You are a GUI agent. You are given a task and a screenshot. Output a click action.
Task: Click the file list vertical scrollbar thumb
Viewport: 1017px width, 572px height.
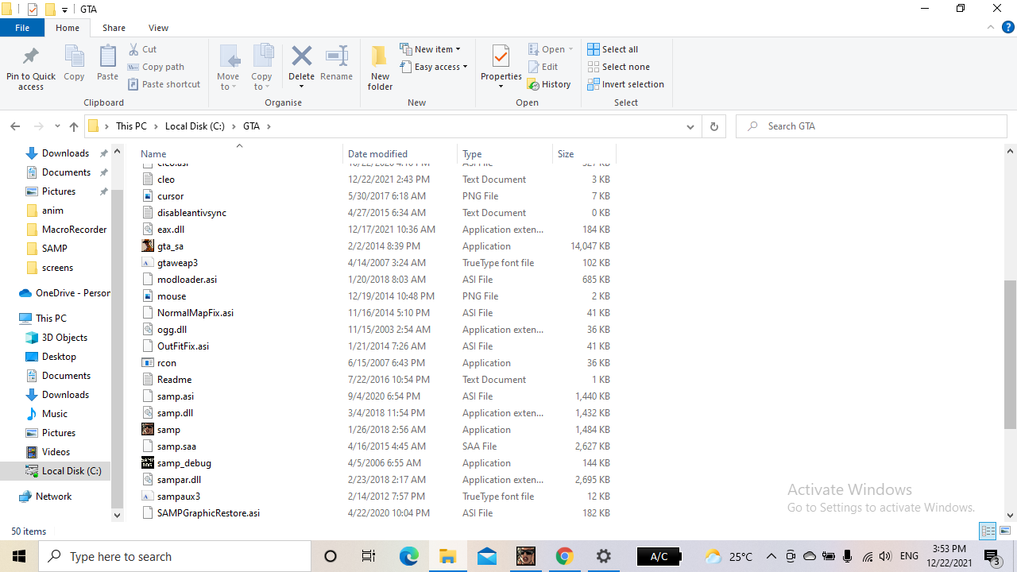1011,354
